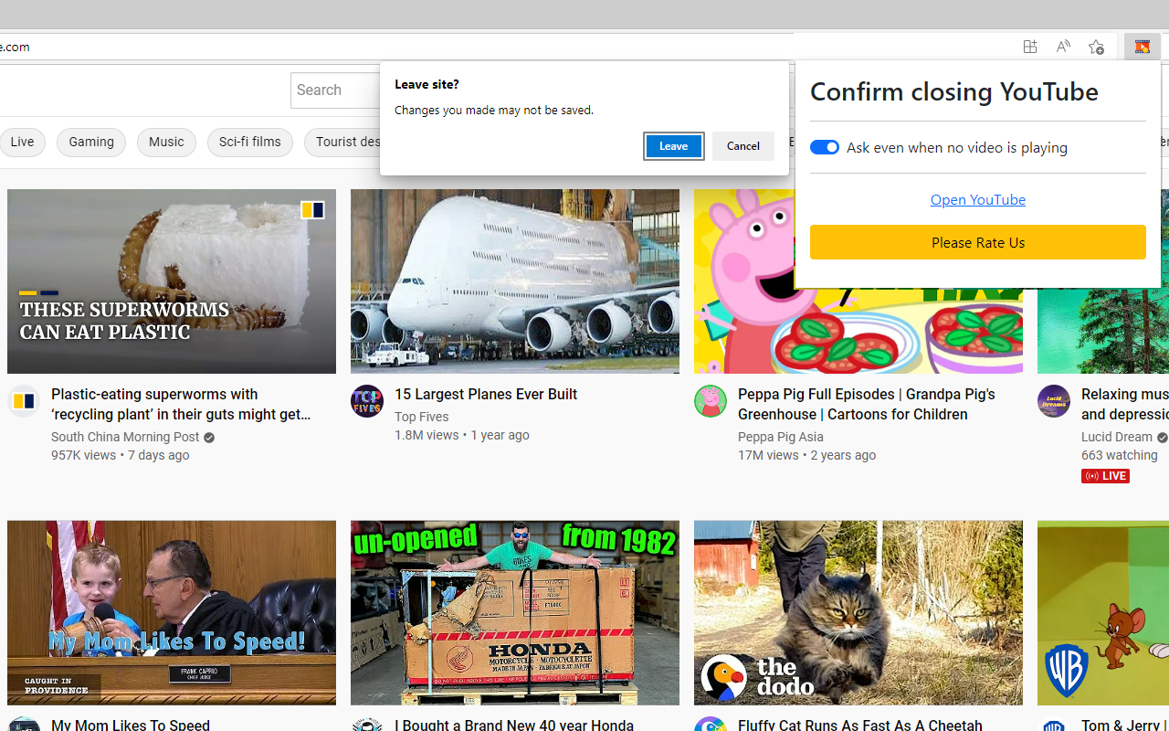Open South China Morning Post channel avatar

[24, 401]
